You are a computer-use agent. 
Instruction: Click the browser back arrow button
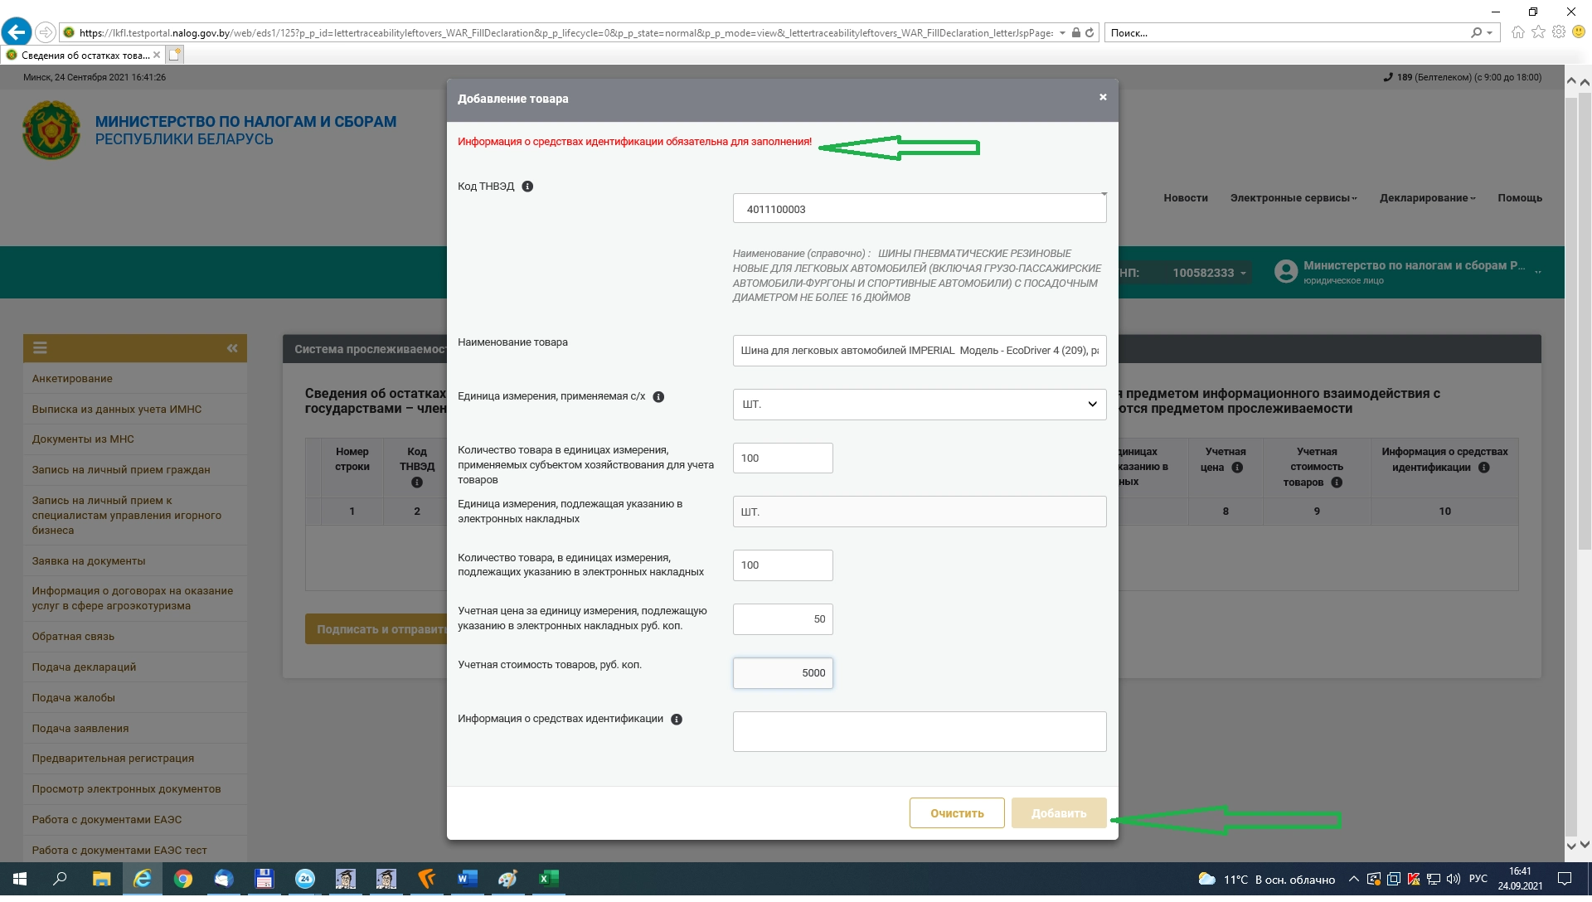click(x=17, y=32)
